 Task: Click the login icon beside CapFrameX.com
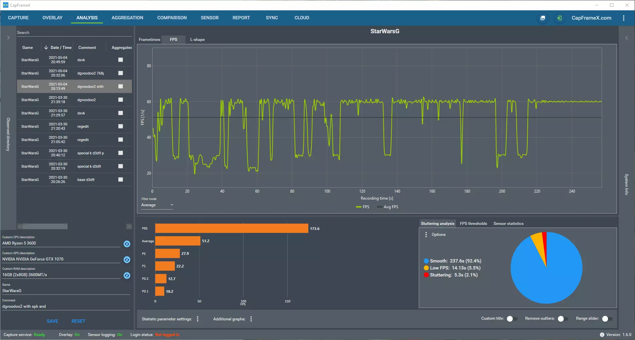tap(559, 18)
